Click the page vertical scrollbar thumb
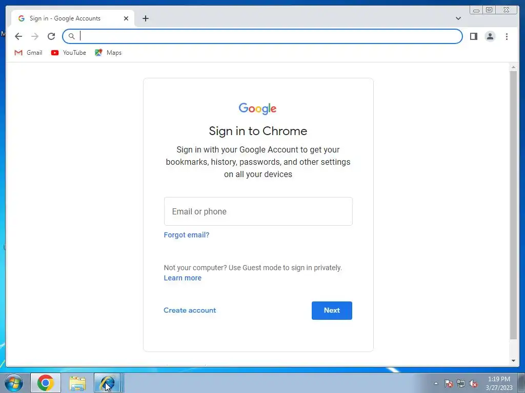This screenshot has height=393, width=525. pos(513,205)
